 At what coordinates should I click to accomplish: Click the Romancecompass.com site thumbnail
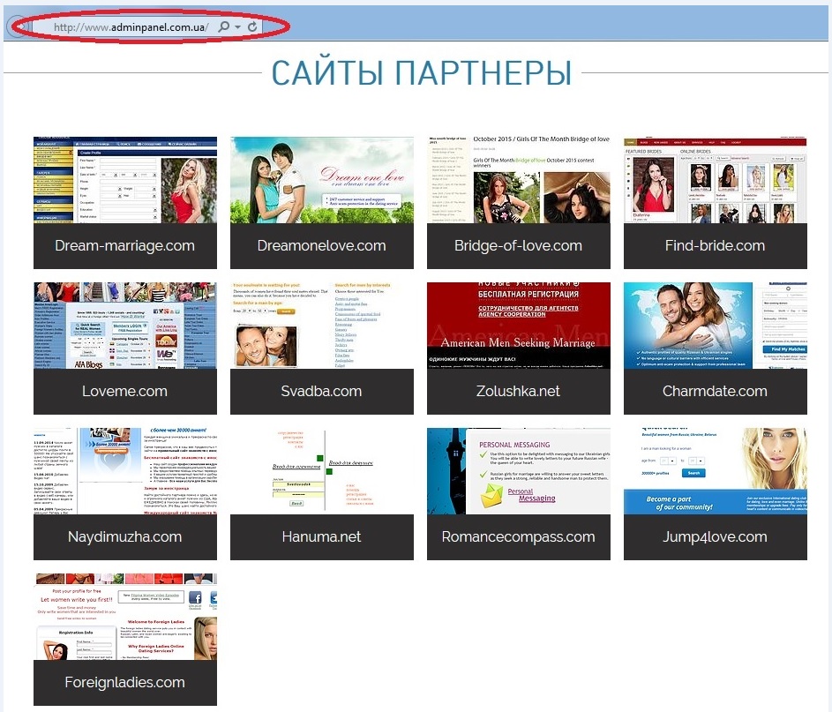pyautogui.click(x=519, y=471)
